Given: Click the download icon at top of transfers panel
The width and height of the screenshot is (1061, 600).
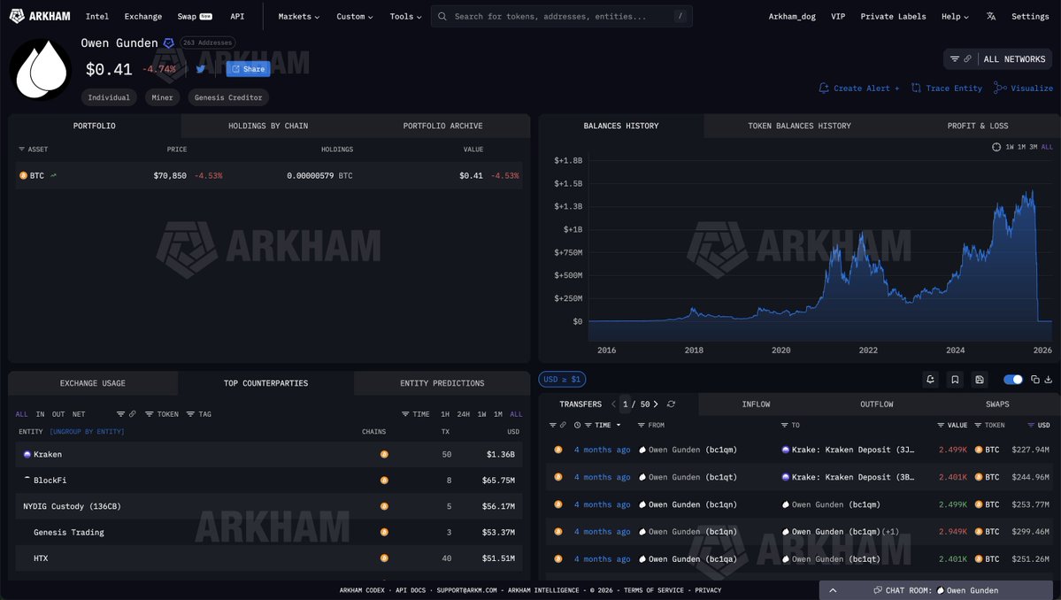Looking at the screenshot, I should tap(1049, 380).
